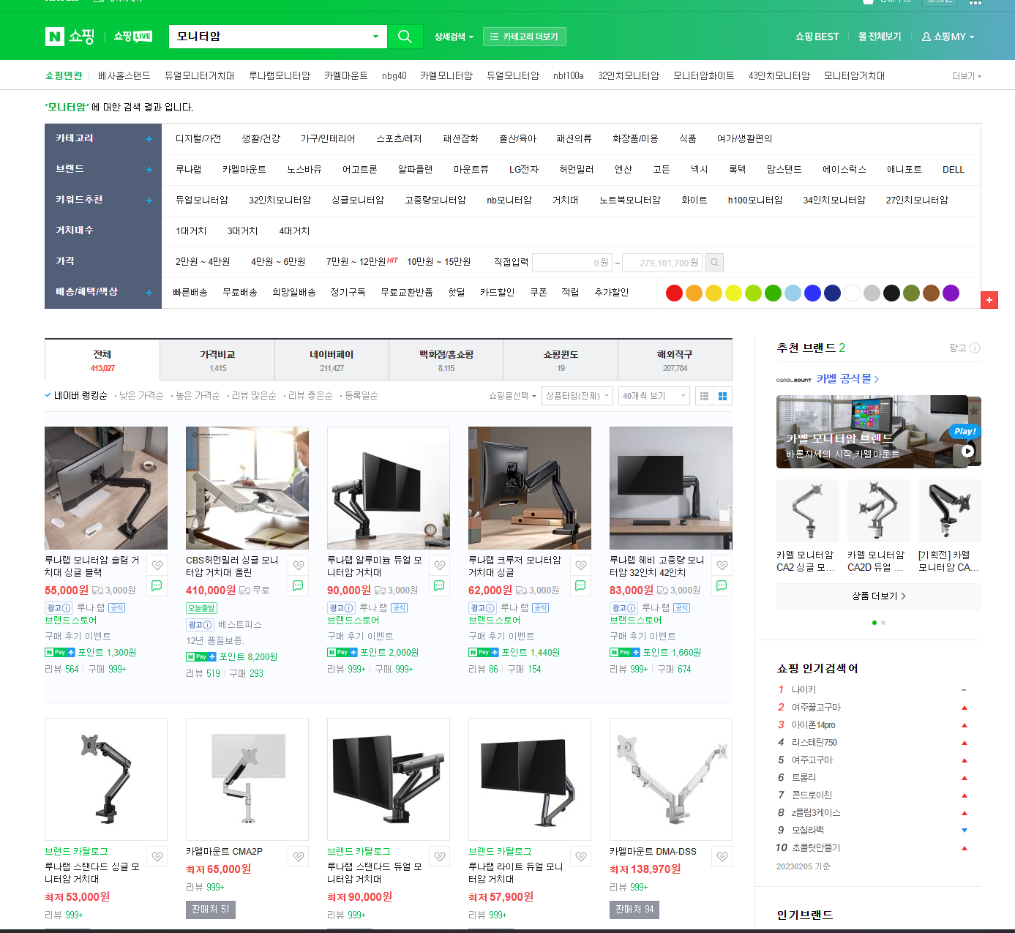
Task: Click 판매처 51 button
Action: coord(210,910)
